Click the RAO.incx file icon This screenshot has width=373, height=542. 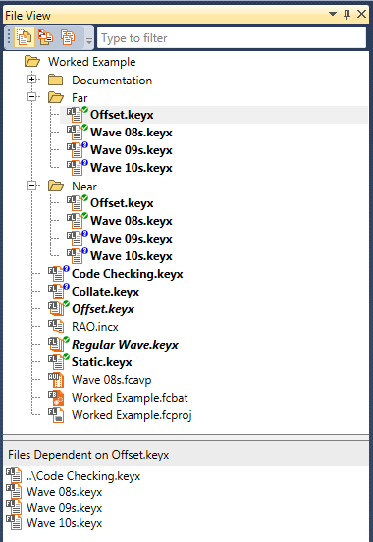56,326
